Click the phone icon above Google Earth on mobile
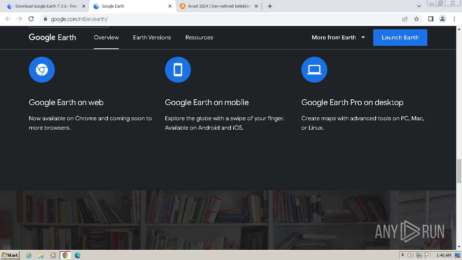Image resolution: width=462 pixels, height=260 pixels. pyautogui.click(x=178, y=70)
